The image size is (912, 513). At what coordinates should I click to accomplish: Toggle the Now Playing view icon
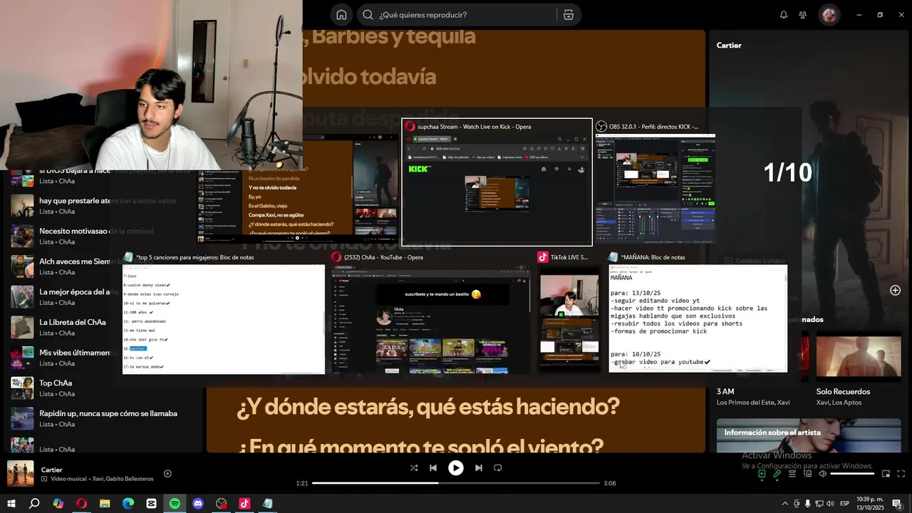(x=762, y=474)
